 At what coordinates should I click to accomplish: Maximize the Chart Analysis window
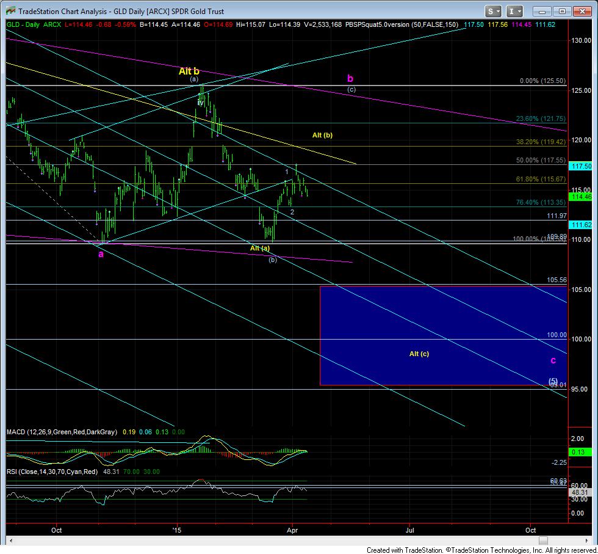562,11
